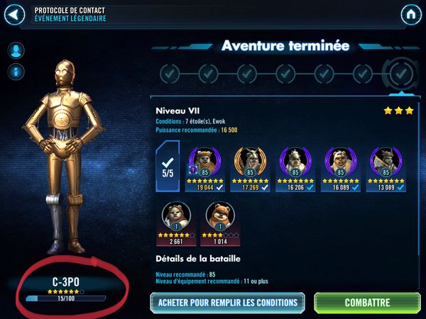Select the first completed tier checkmark node

pyautogui.click(x=170, y=74)
